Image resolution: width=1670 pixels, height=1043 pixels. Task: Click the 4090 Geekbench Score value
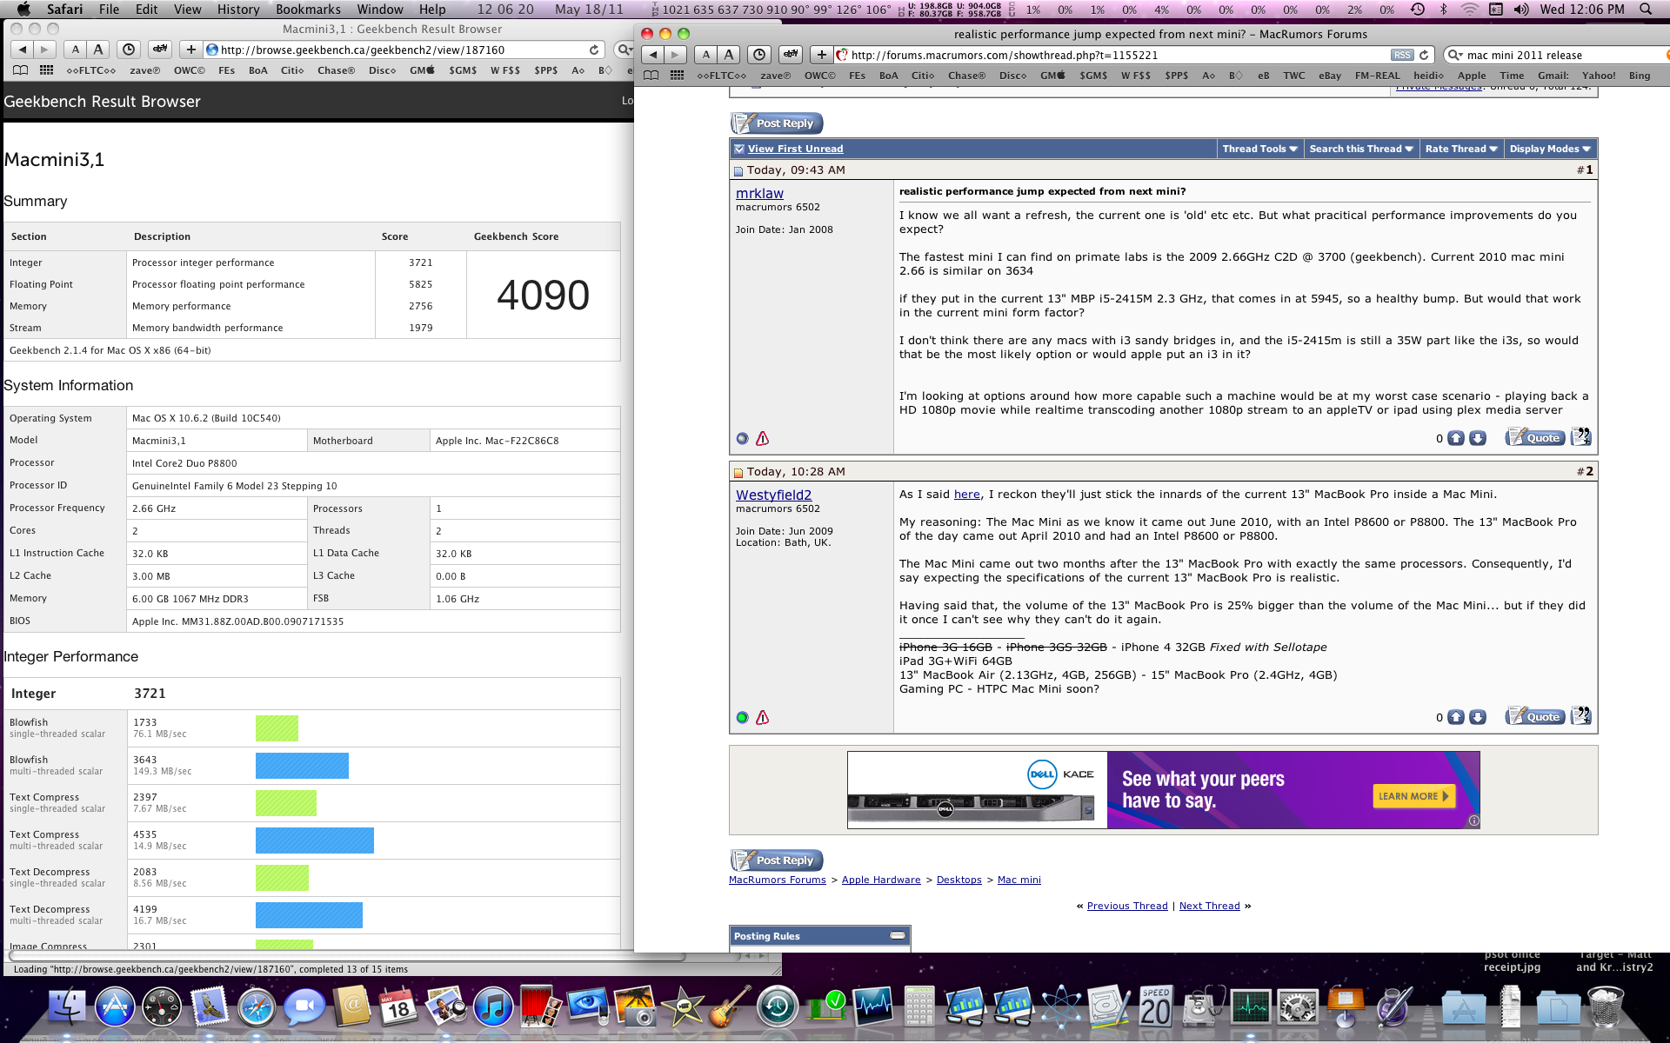(x=543, y=296)
